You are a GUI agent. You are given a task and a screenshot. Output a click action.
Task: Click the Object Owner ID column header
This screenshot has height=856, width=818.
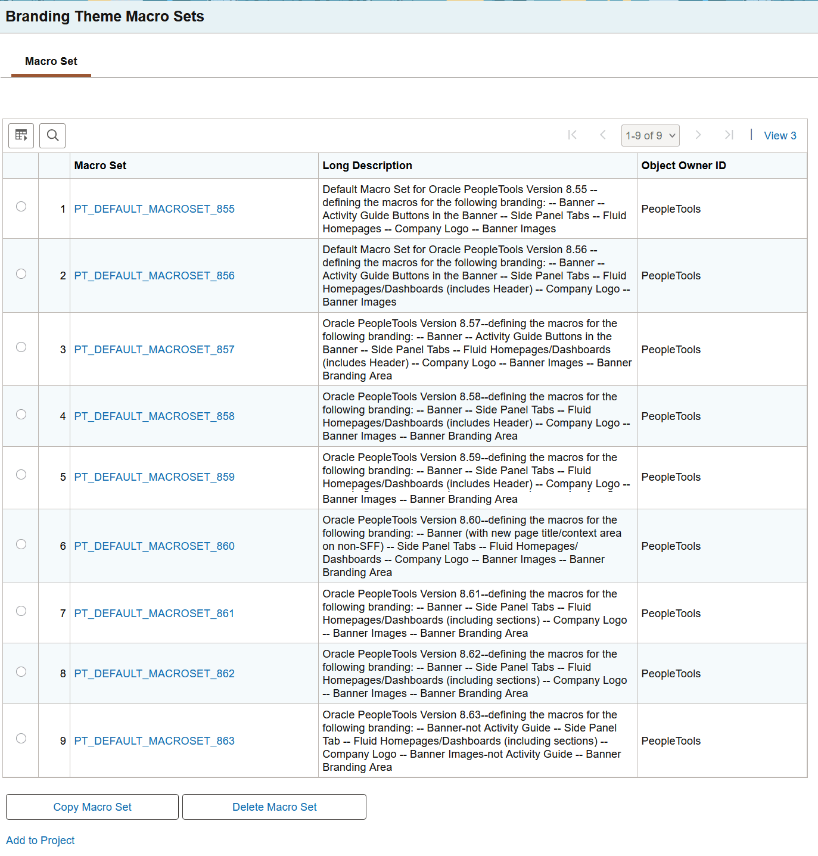(683, 166)
